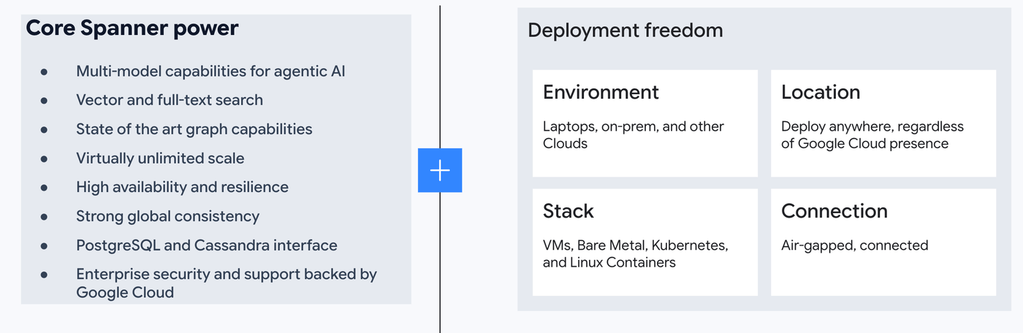Click the 'Stack' card heading
This screenshot has height=333, width=1023.
568,211
